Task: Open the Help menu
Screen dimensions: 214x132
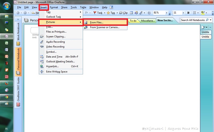Action: pyautogui.click(x=104, y=8)
